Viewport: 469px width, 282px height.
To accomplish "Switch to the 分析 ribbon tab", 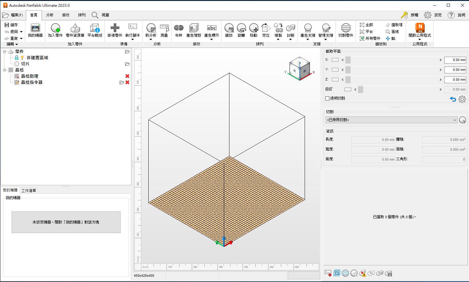I will (x=50, y=15).
